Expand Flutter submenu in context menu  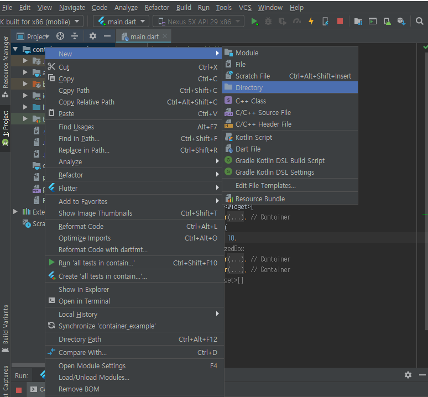pyautogui.click(x=134, y=188)
